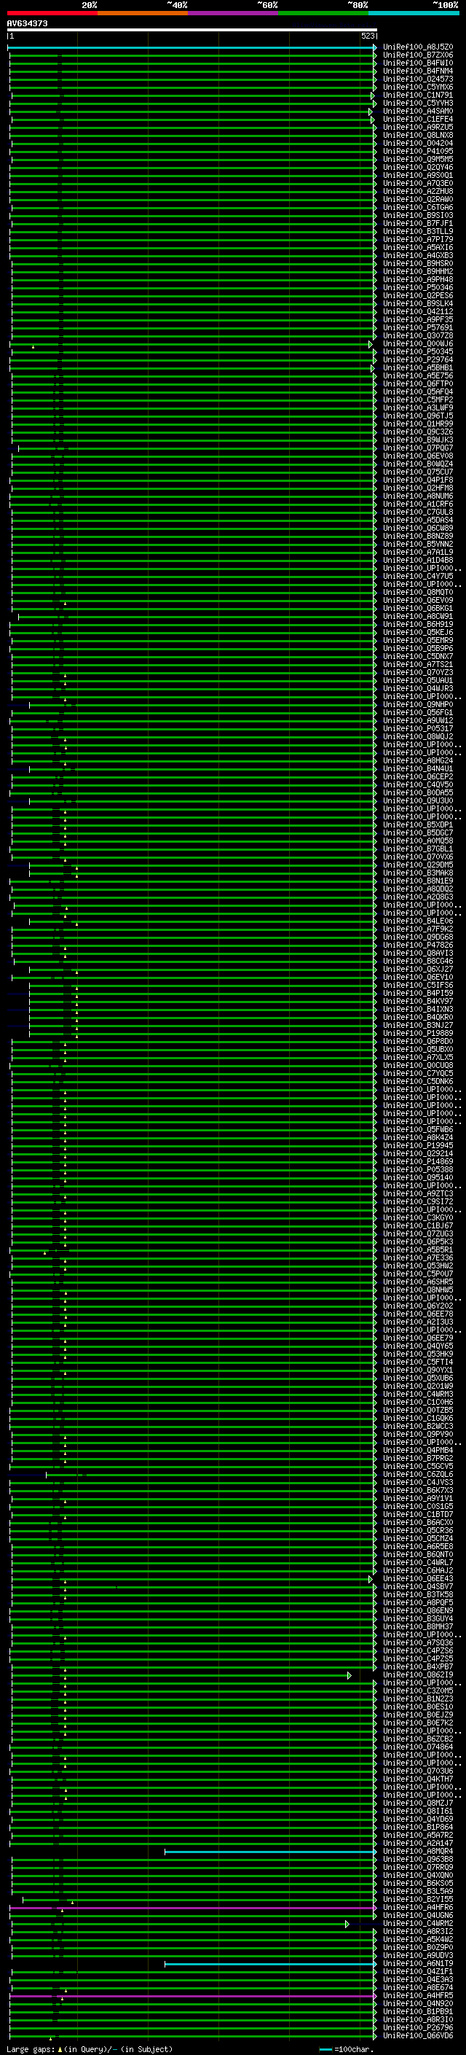
Task: Open hit UniRef100_A5AXI6
Action: pyautogui.click(x=418, y=247)
